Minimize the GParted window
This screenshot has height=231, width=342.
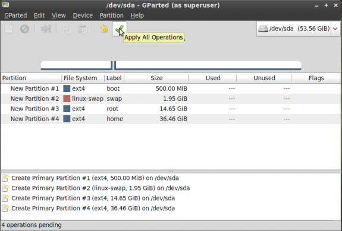click(x=316, y=5)
